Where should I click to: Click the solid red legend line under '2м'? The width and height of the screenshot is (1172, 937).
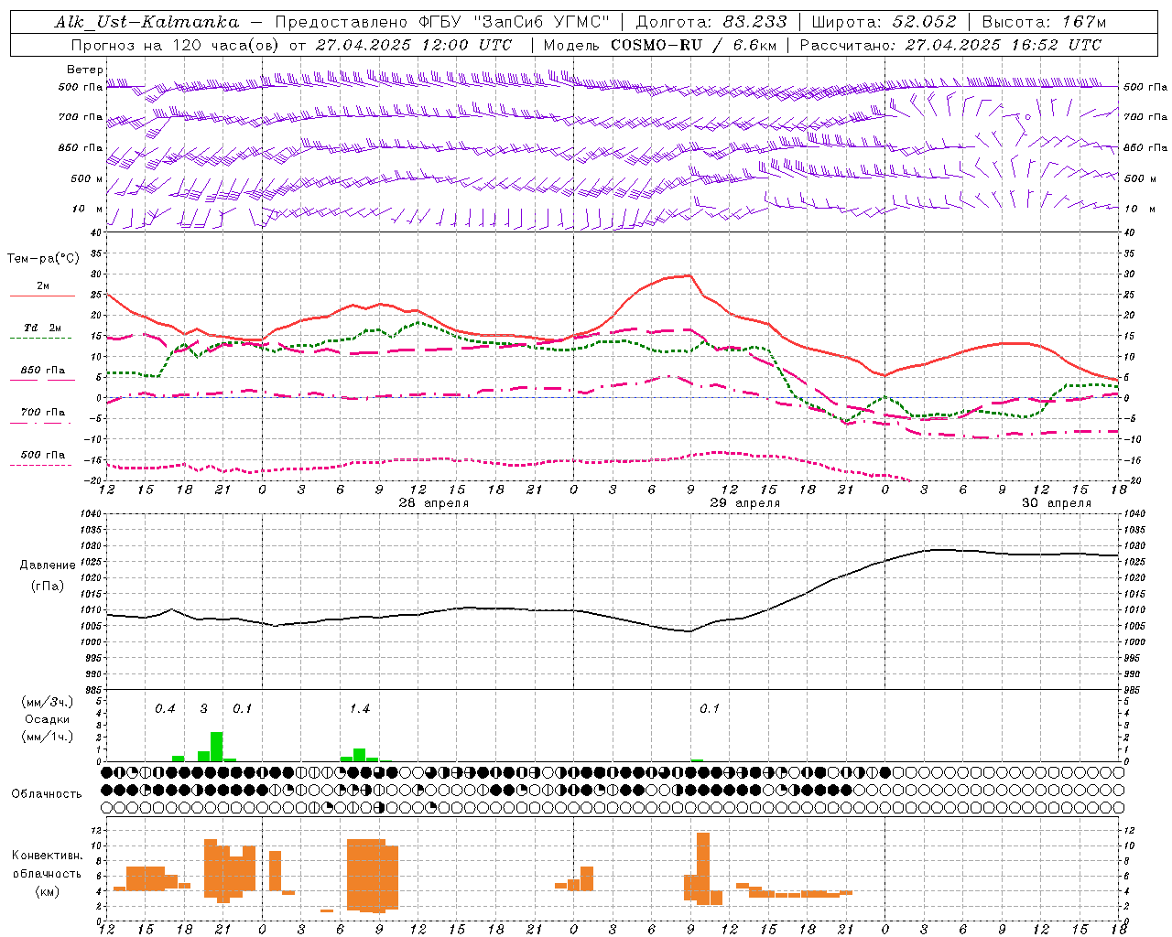[x=42, y=296]
